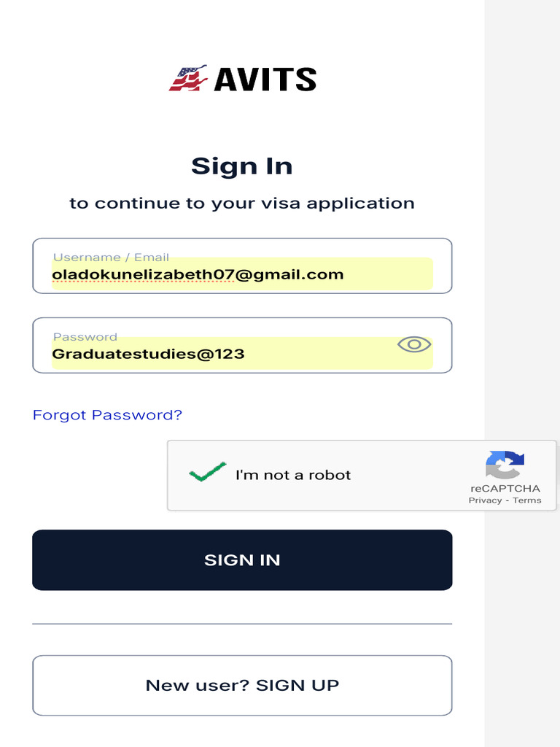The height and width of the screenshot is (747, 560).
Task: Open the reCAPTCHA Terms link
Action: [x=527, y=500]
